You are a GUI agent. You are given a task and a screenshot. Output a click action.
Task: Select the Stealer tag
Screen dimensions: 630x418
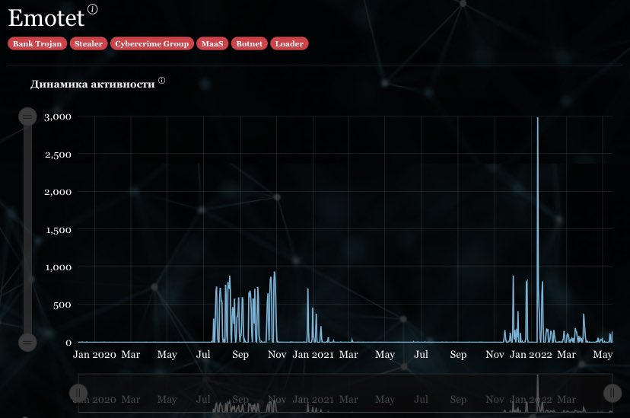(88, 44)
